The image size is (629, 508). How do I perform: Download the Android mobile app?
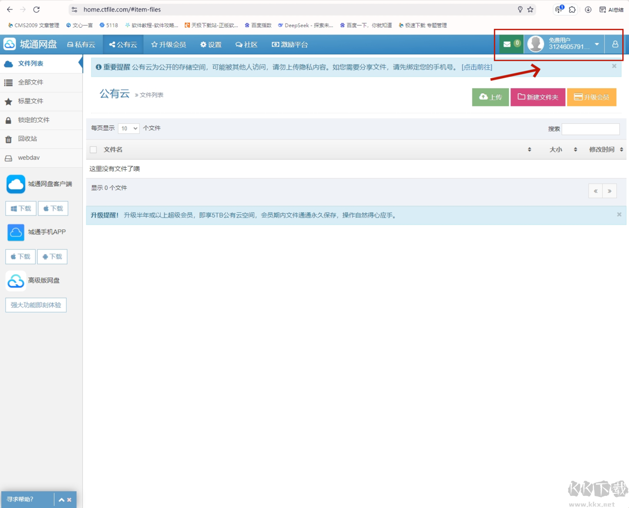coord(52,256)
